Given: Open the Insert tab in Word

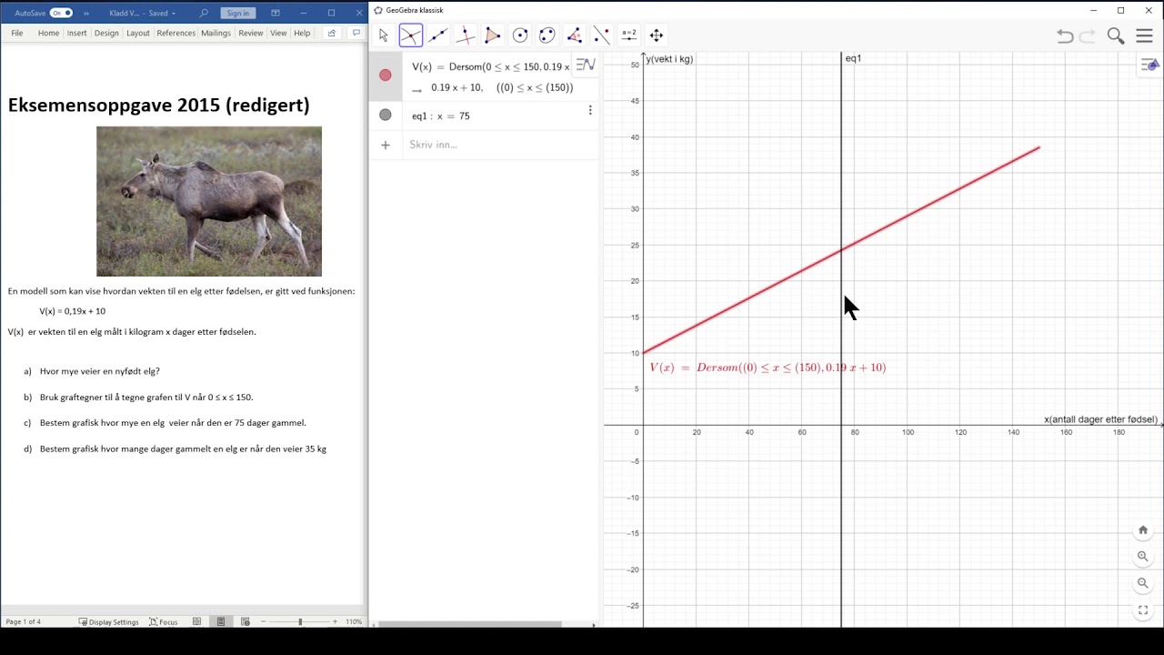Looking at the screenshot, I should coord(76,33).
